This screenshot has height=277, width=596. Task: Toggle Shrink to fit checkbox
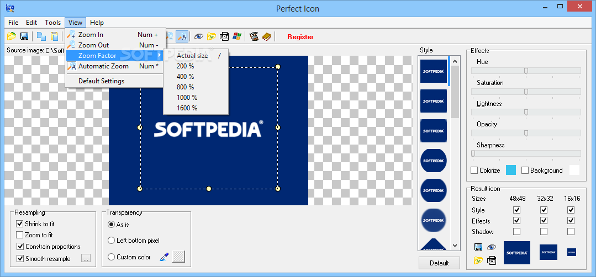click(20, 224)
